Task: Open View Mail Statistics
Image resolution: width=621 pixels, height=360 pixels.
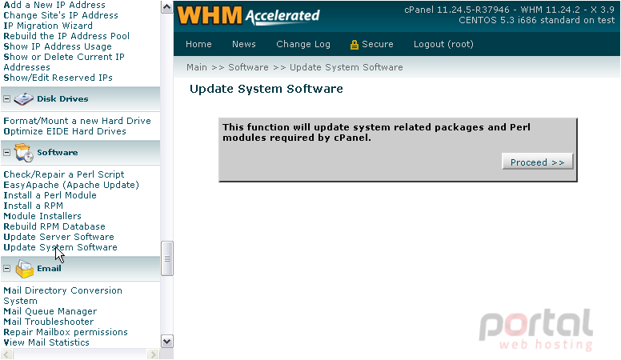Action: pyautogui.click(x=46, y=342)
